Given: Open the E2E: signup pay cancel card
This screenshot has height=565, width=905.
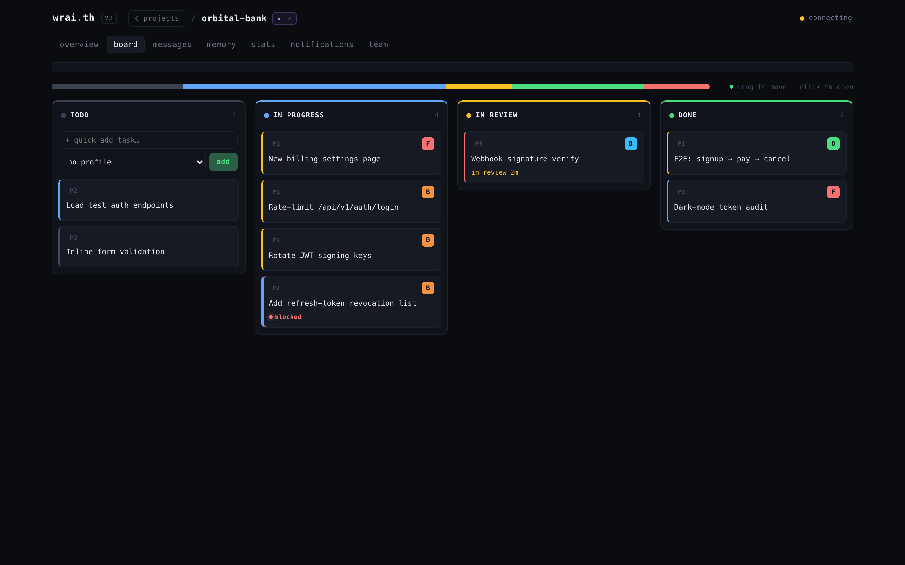Looking at the screenshot, I should click(x=757, y=153).
